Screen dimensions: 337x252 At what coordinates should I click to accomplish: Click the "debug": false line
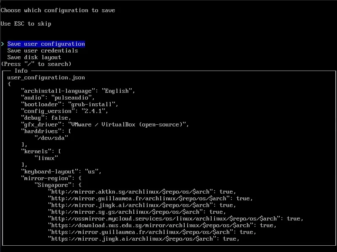(x=46, y=118)
